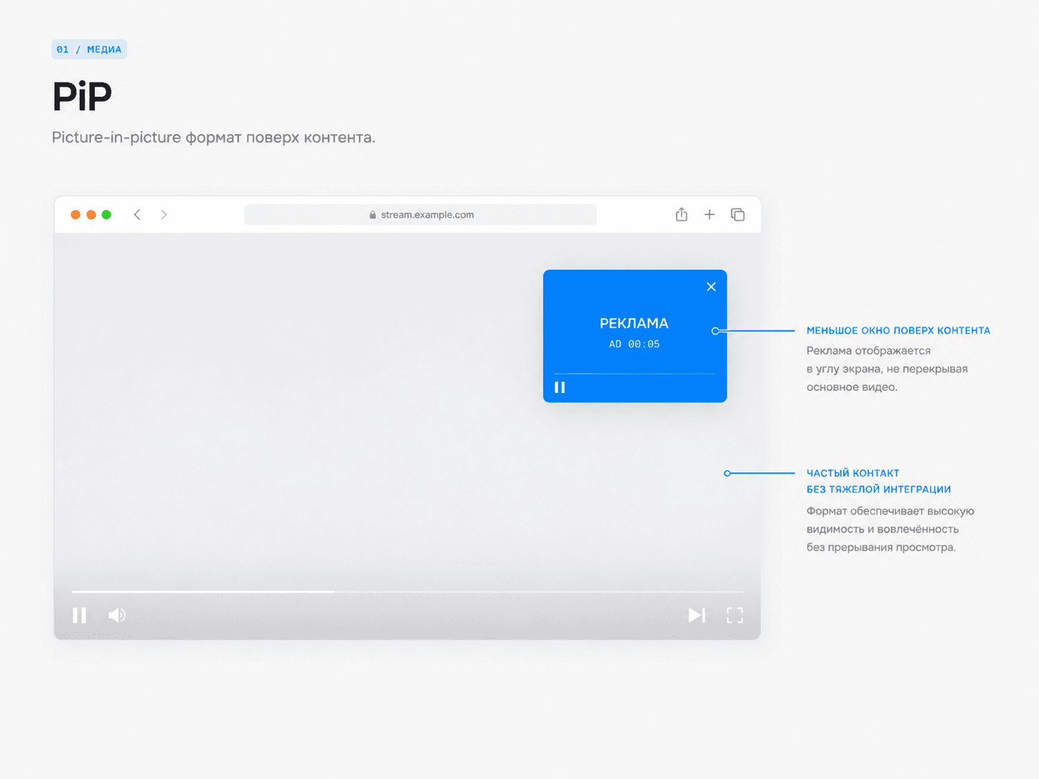Close the PiP ad window
This screenshot has height=779, width=1039.
[x=711, y=286]
